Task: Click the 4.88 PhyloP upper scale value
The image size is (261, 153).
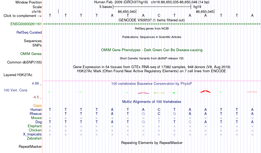Action: (35, 83)
